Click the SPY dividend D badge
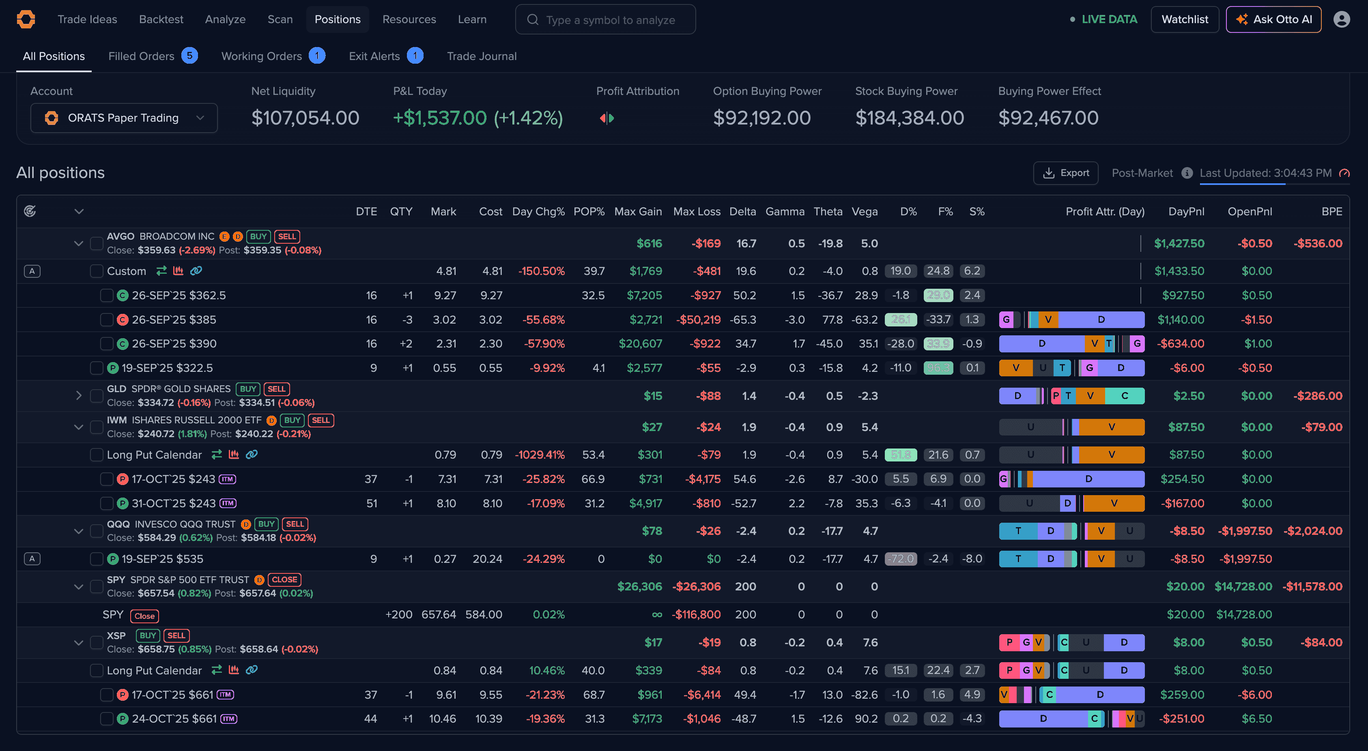 (259, 579)
